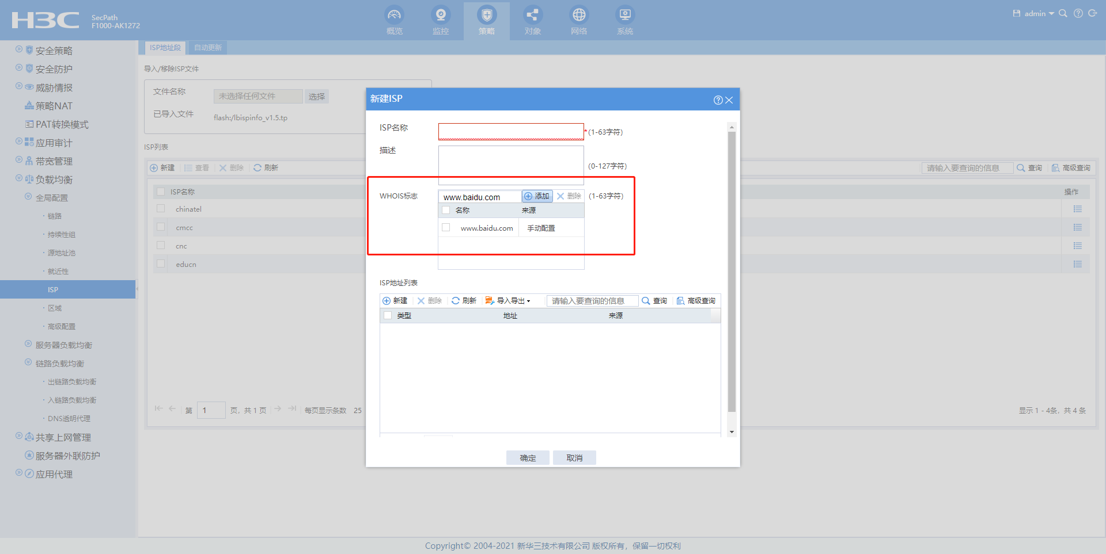Viewport: 1106px width, 554px height.
Task: Focus the WHOIS标志 input field
Action: click(480, 197)
